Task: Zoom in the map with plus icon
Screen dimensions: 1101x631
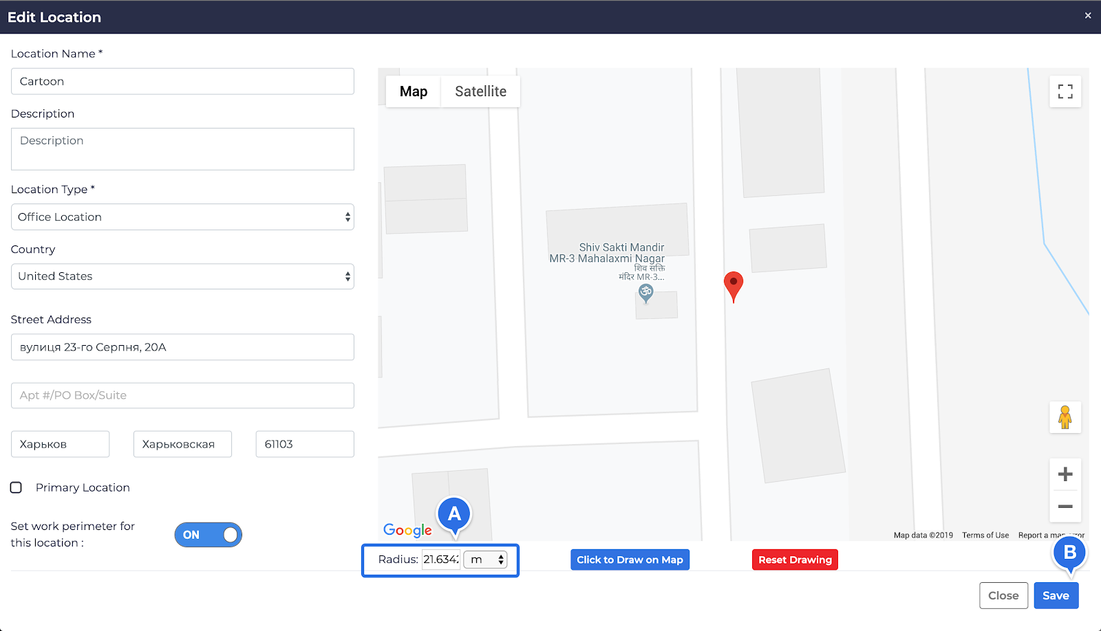Action: 1065,474
